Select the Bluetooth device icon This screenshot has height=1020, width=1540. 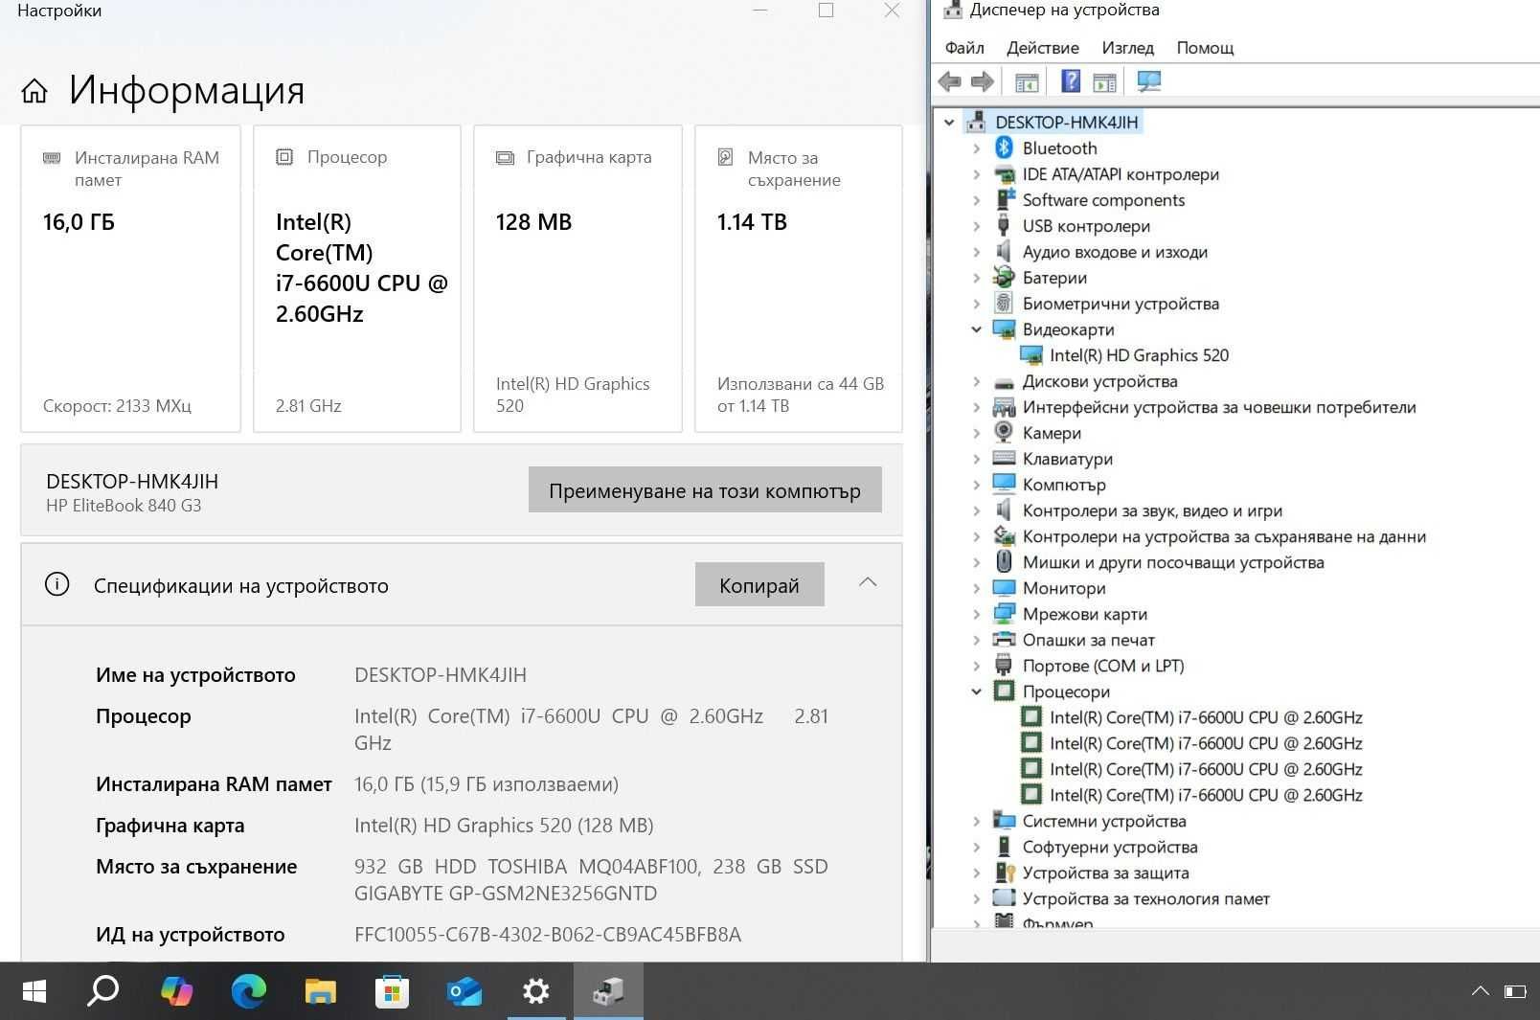click(1004, 147)
